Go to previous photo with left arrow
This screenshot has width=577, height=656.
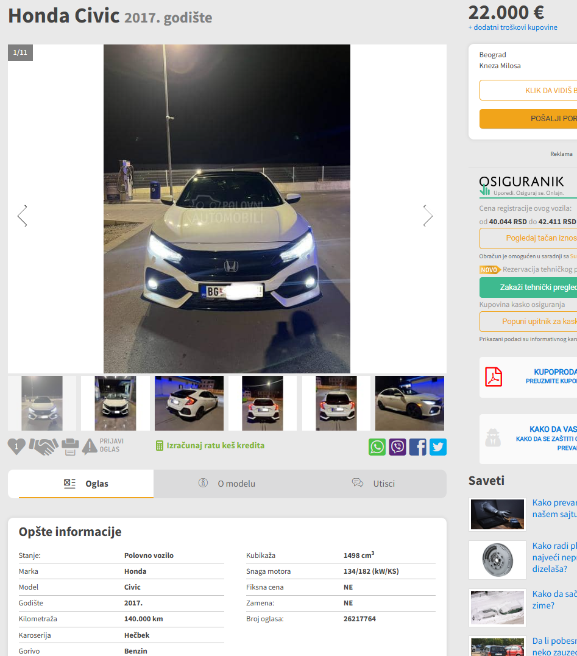click(x=23, y=216)
